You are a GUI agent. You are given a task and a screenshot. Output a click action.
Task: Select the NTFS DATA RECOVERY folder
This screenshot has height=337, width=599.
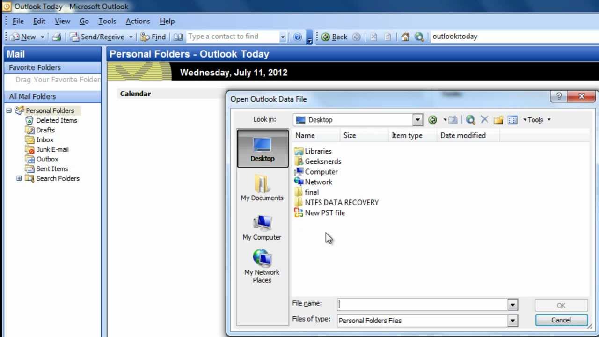[336, 203]
